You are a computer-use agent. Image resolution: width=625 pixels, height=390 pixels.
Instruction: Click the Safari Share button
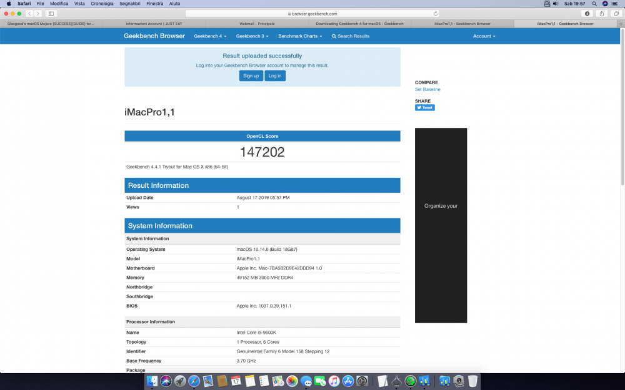[x=601, y=14]
